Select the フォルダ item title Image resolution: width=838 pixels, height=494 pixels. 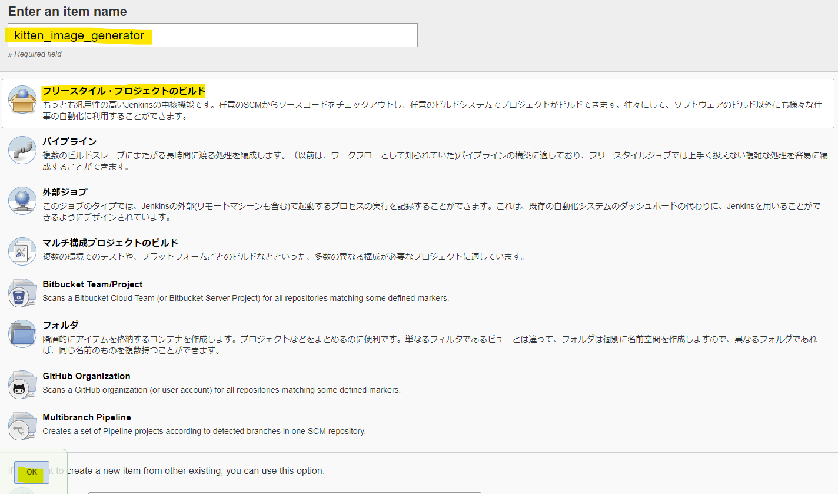pos(61,325)
